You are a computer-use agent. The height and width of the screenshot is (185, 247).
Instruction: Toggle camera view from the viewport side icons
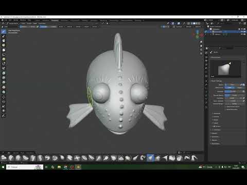[x=201, y=50]
